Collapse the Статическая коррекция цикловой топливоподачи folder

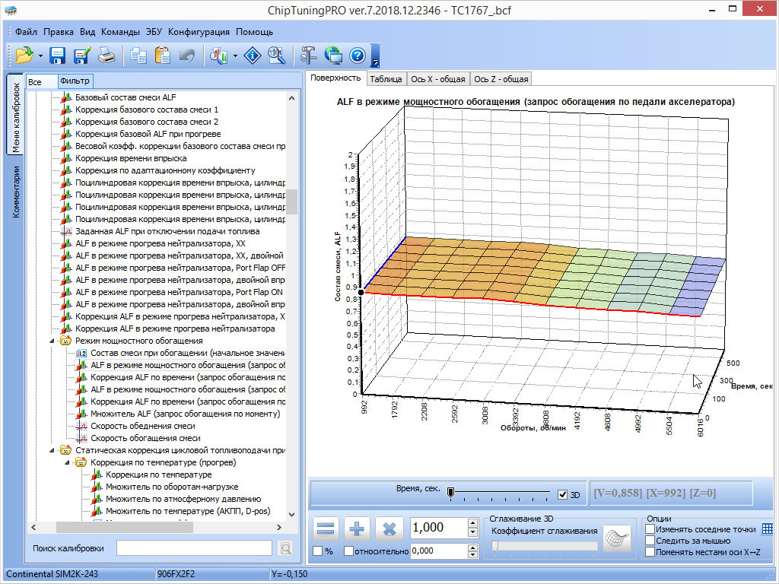pos(52,450)
